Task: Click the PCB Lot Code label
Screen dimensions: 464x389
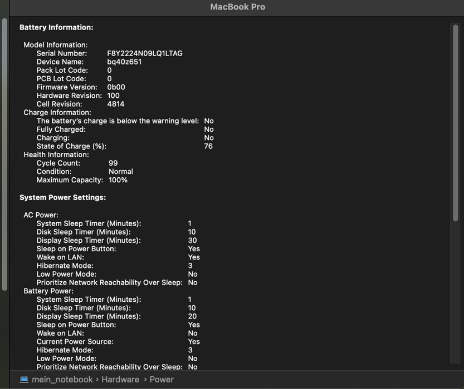Action: click(x=61, y=79)
